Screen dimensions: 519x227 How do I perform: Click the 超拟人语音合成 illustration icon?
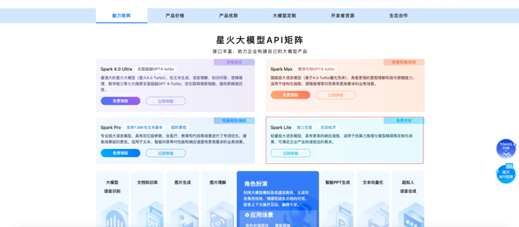click(x=411, y=215)
